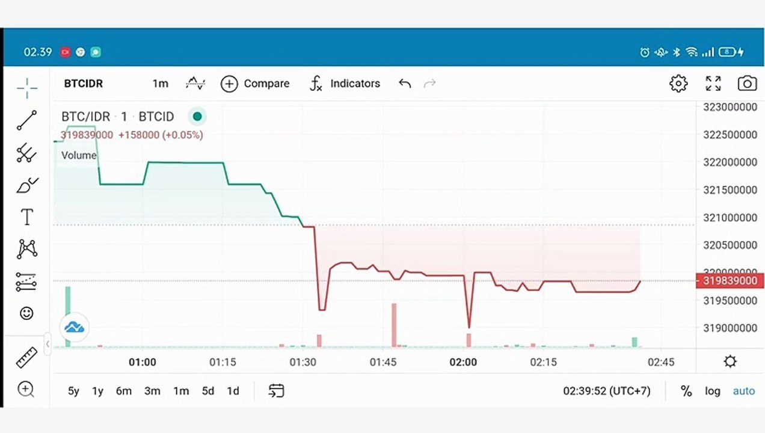Open price axis settings gear
This screenshot has height=433, width=765.
coord(730,361)
